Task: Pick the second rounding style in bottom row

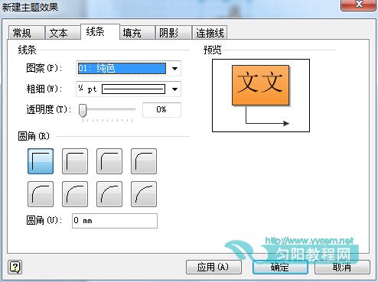Action: click(75, 194)
